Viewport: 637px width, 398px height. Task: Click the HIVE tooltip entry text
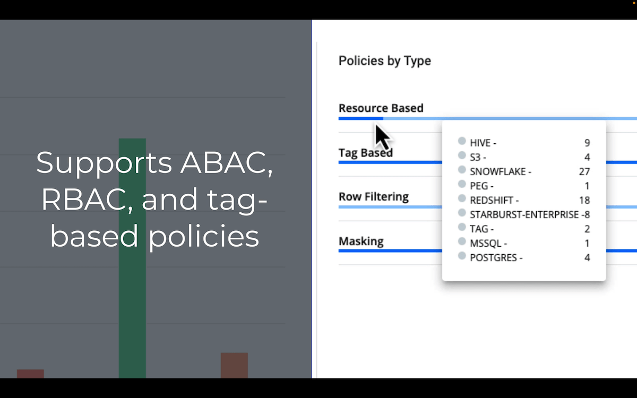point(484,143)
